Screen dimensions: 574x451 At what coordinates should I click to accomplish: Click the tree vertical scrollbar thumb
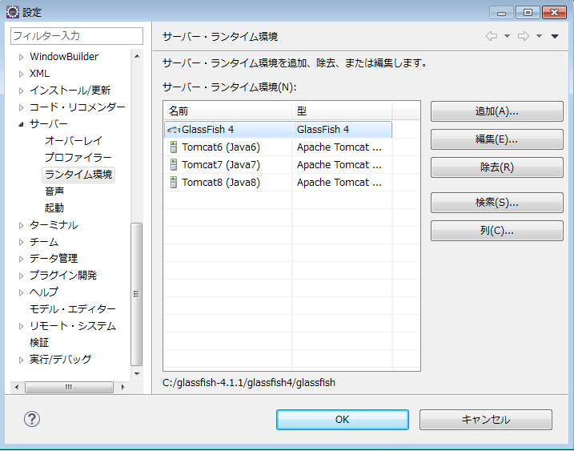click(137, 294)
